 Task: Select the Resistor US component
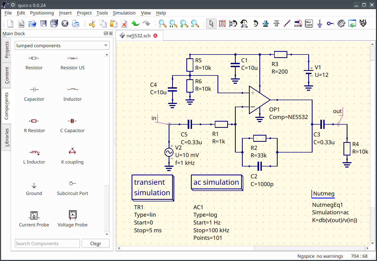(x=73, y=63)
